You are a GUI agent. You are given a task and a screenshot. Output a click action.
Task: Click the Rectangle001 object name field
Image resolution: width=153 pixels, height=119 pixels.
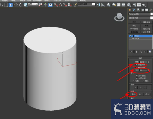(139, 14)
